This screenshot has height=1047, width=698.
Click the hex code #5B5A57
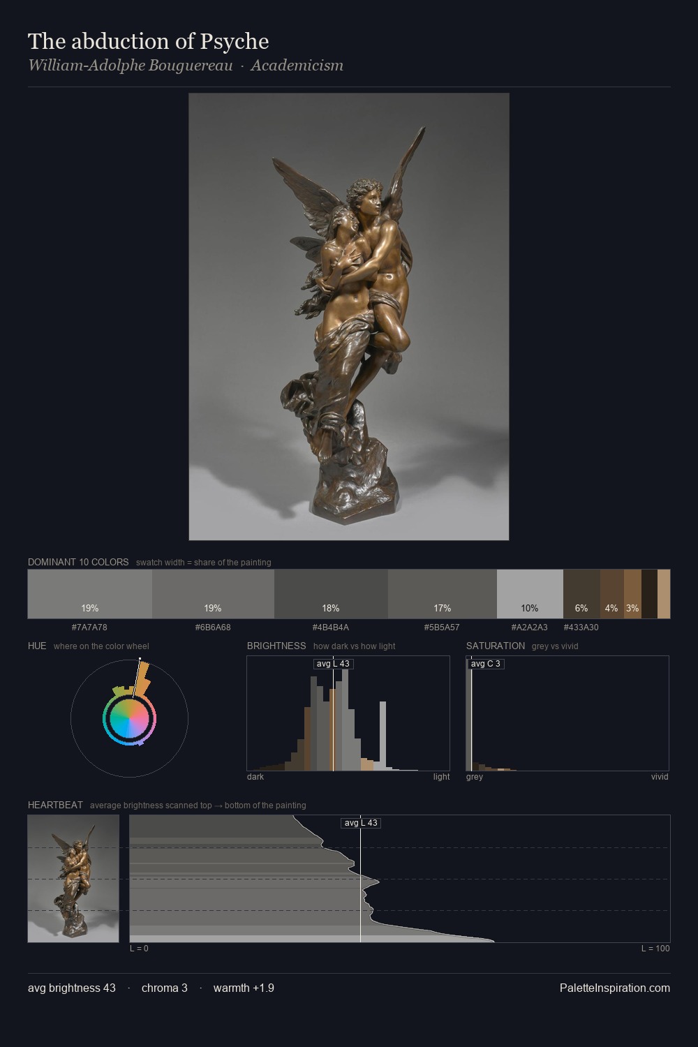click(x=442, y=628)
